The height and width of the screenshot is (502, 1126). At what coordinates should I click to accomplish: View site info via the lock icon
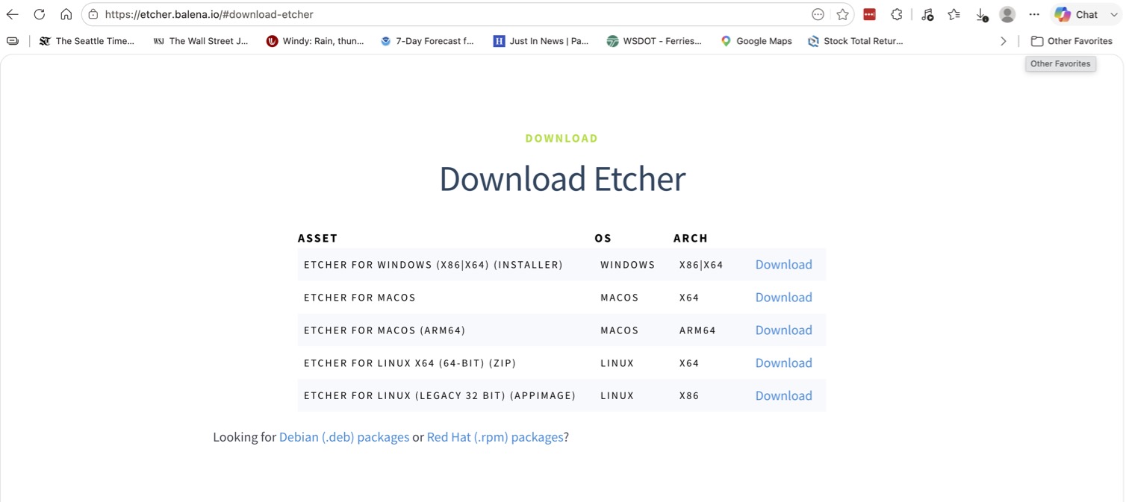(x=93, y=14)
